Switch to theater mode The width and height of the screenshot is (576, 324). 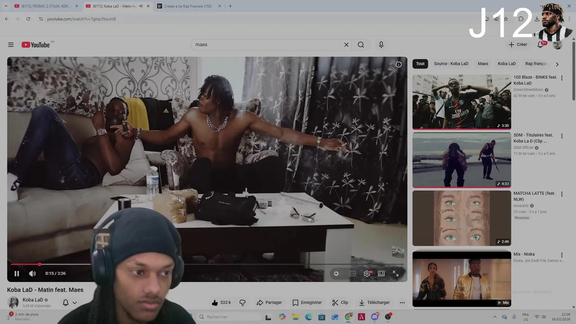tap(381, 274)
